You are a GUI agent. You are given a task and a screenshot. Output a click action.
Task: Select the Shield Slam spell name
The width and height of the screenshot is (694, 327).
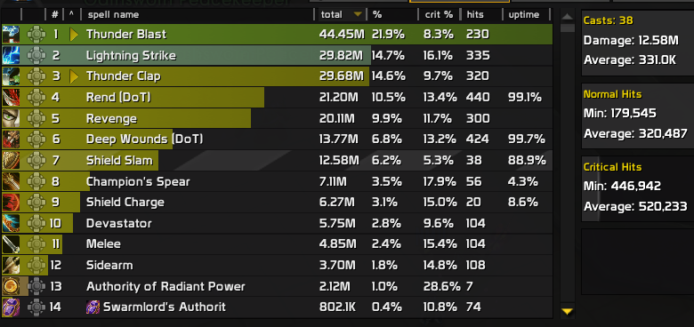click(119, 161)
